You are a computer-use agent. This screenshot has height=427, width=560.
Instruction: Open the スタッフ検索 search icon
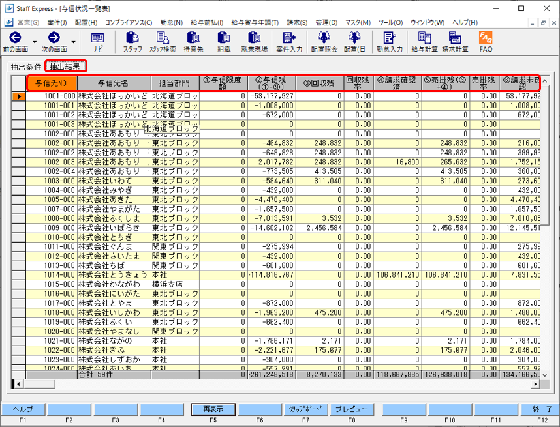tap(163, 37)
